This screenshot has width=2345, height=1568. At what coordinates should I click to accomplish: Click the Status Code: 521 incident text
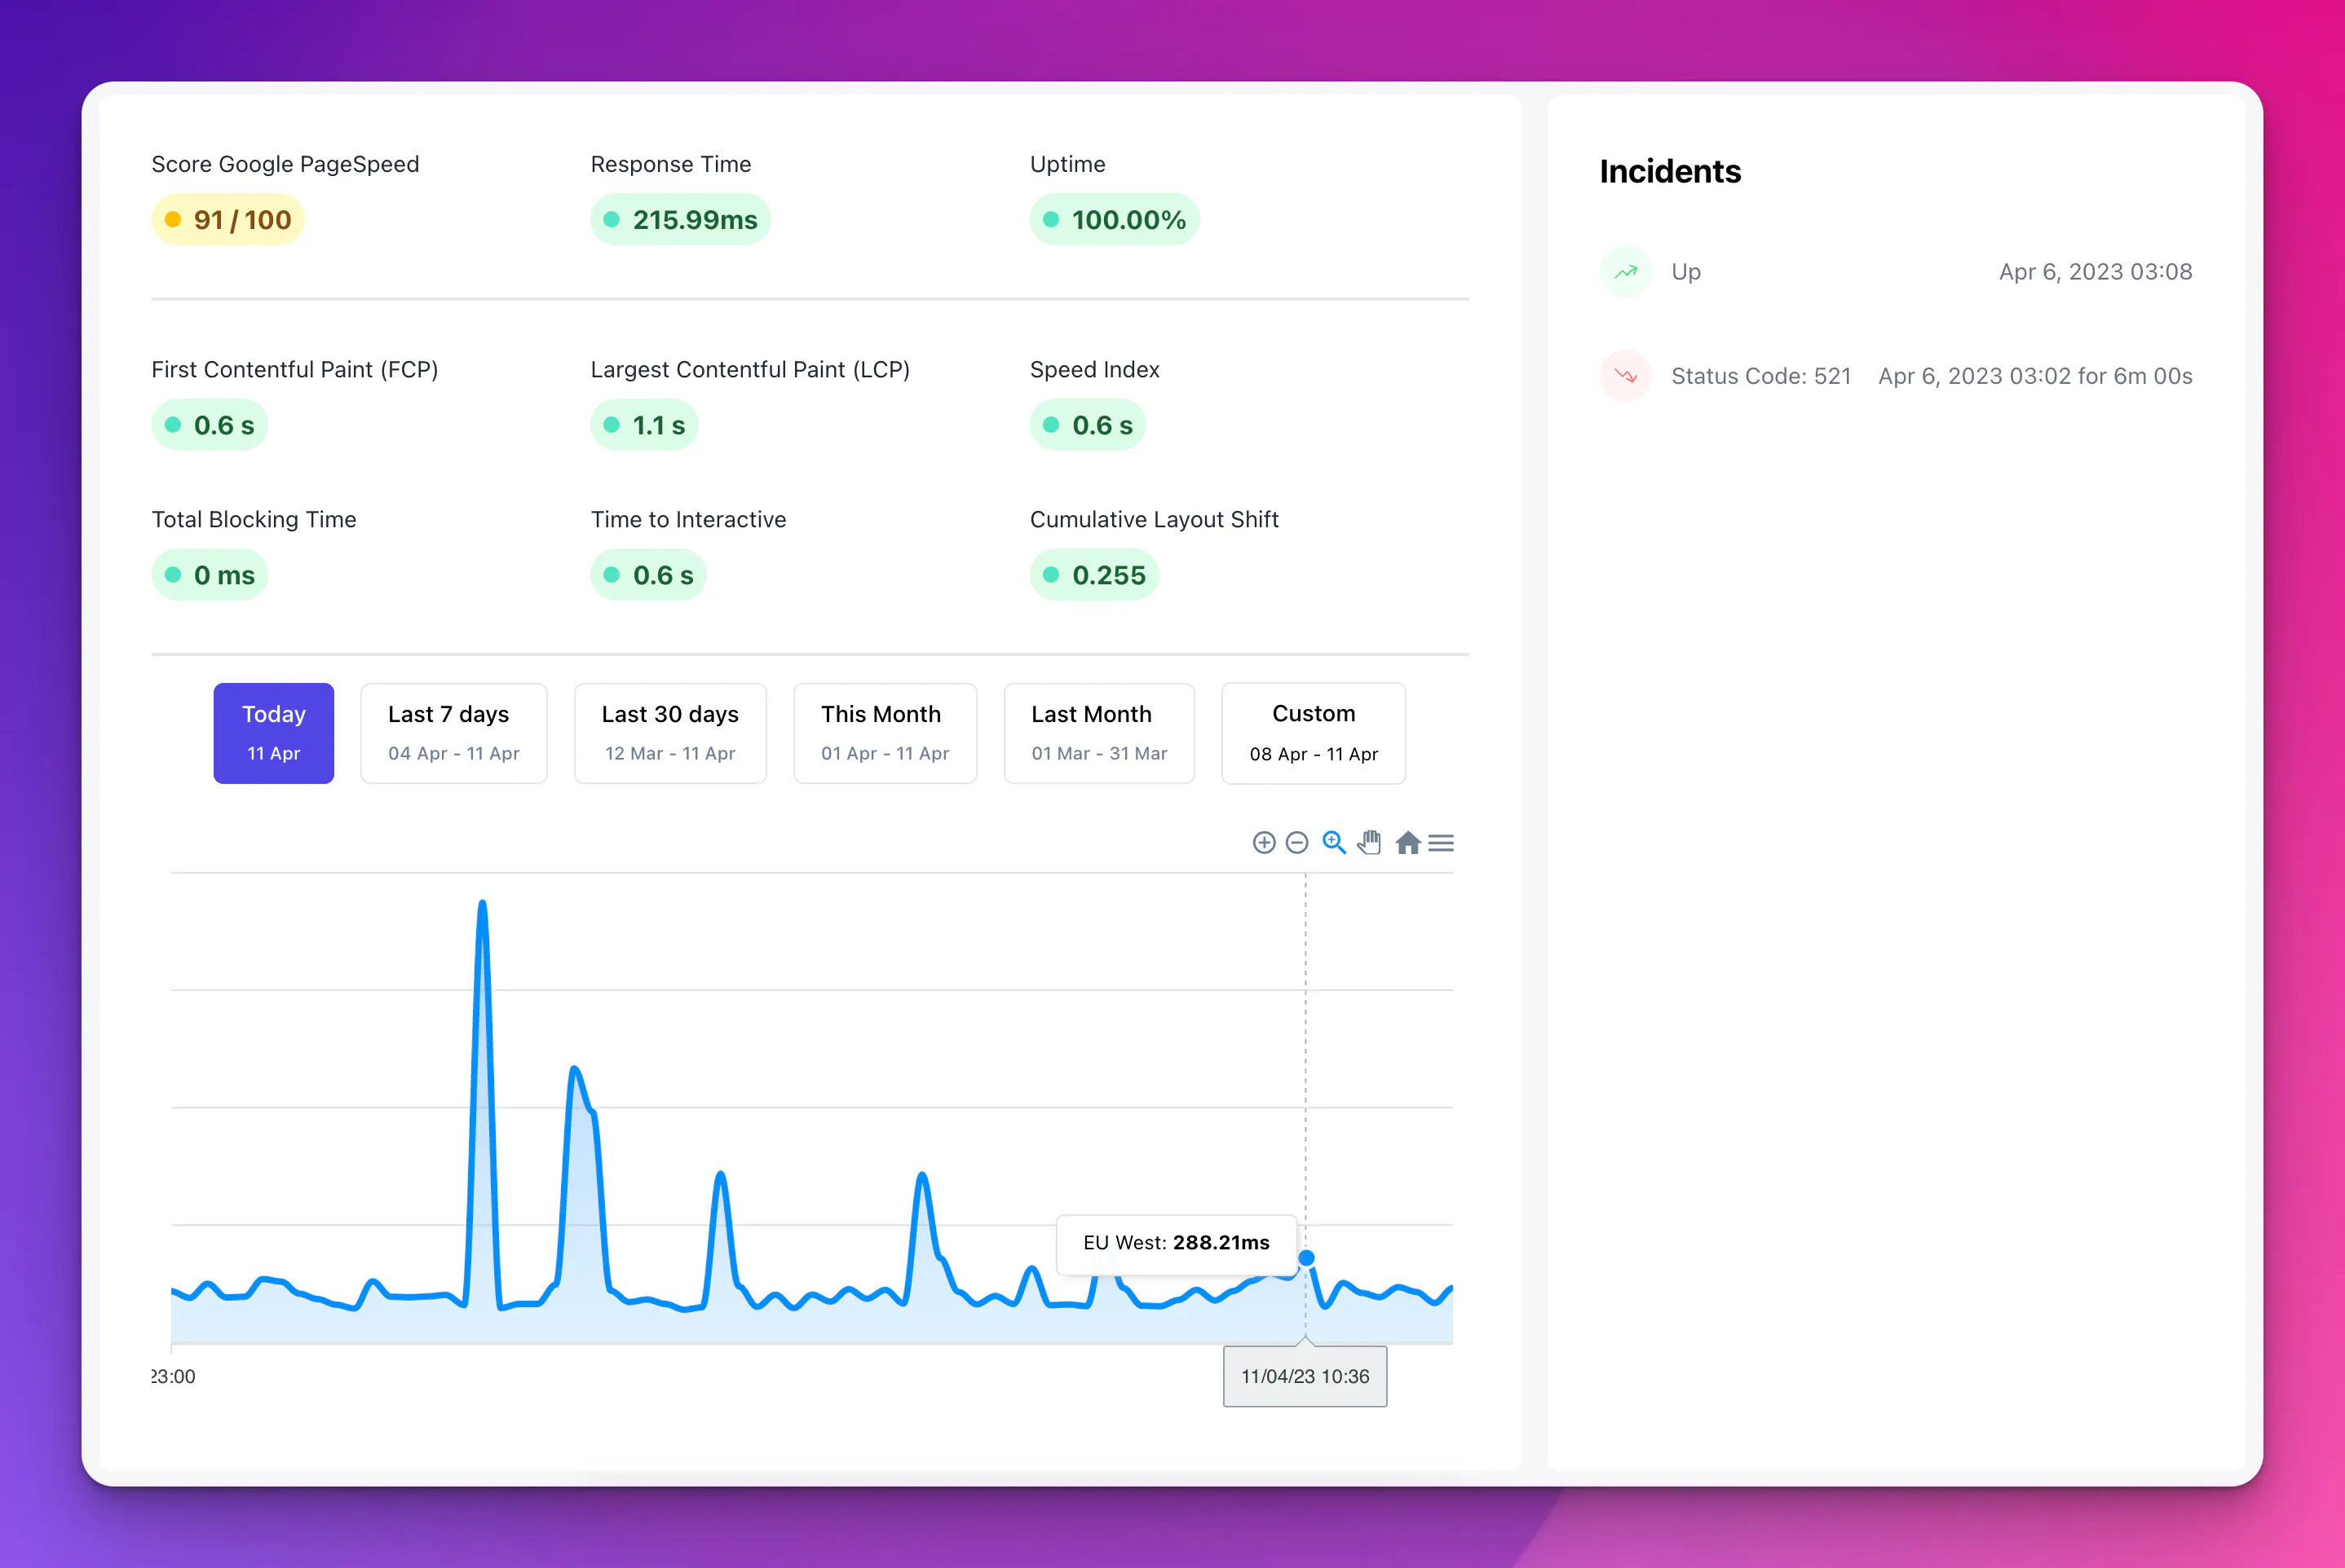click(x=1760, y=376)
